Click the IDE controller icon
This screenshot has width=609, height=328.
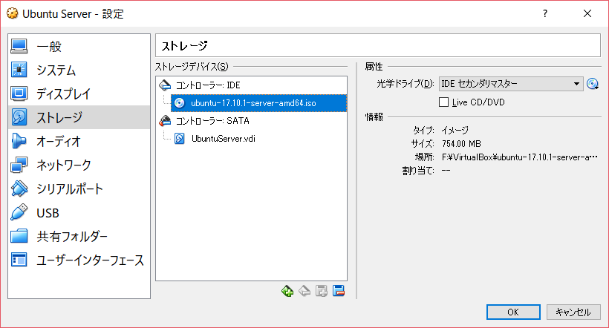point(165,85)
